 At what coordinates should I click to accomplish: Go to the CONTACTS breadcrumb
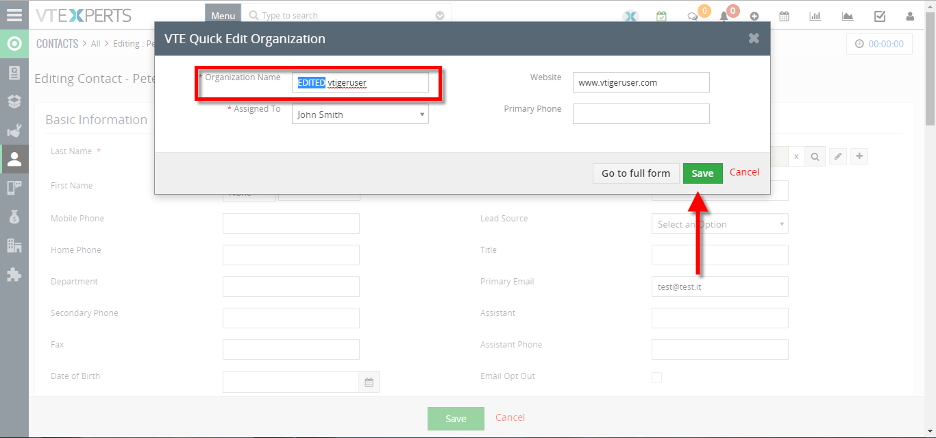pyautogui.click(x=58, y=44)
